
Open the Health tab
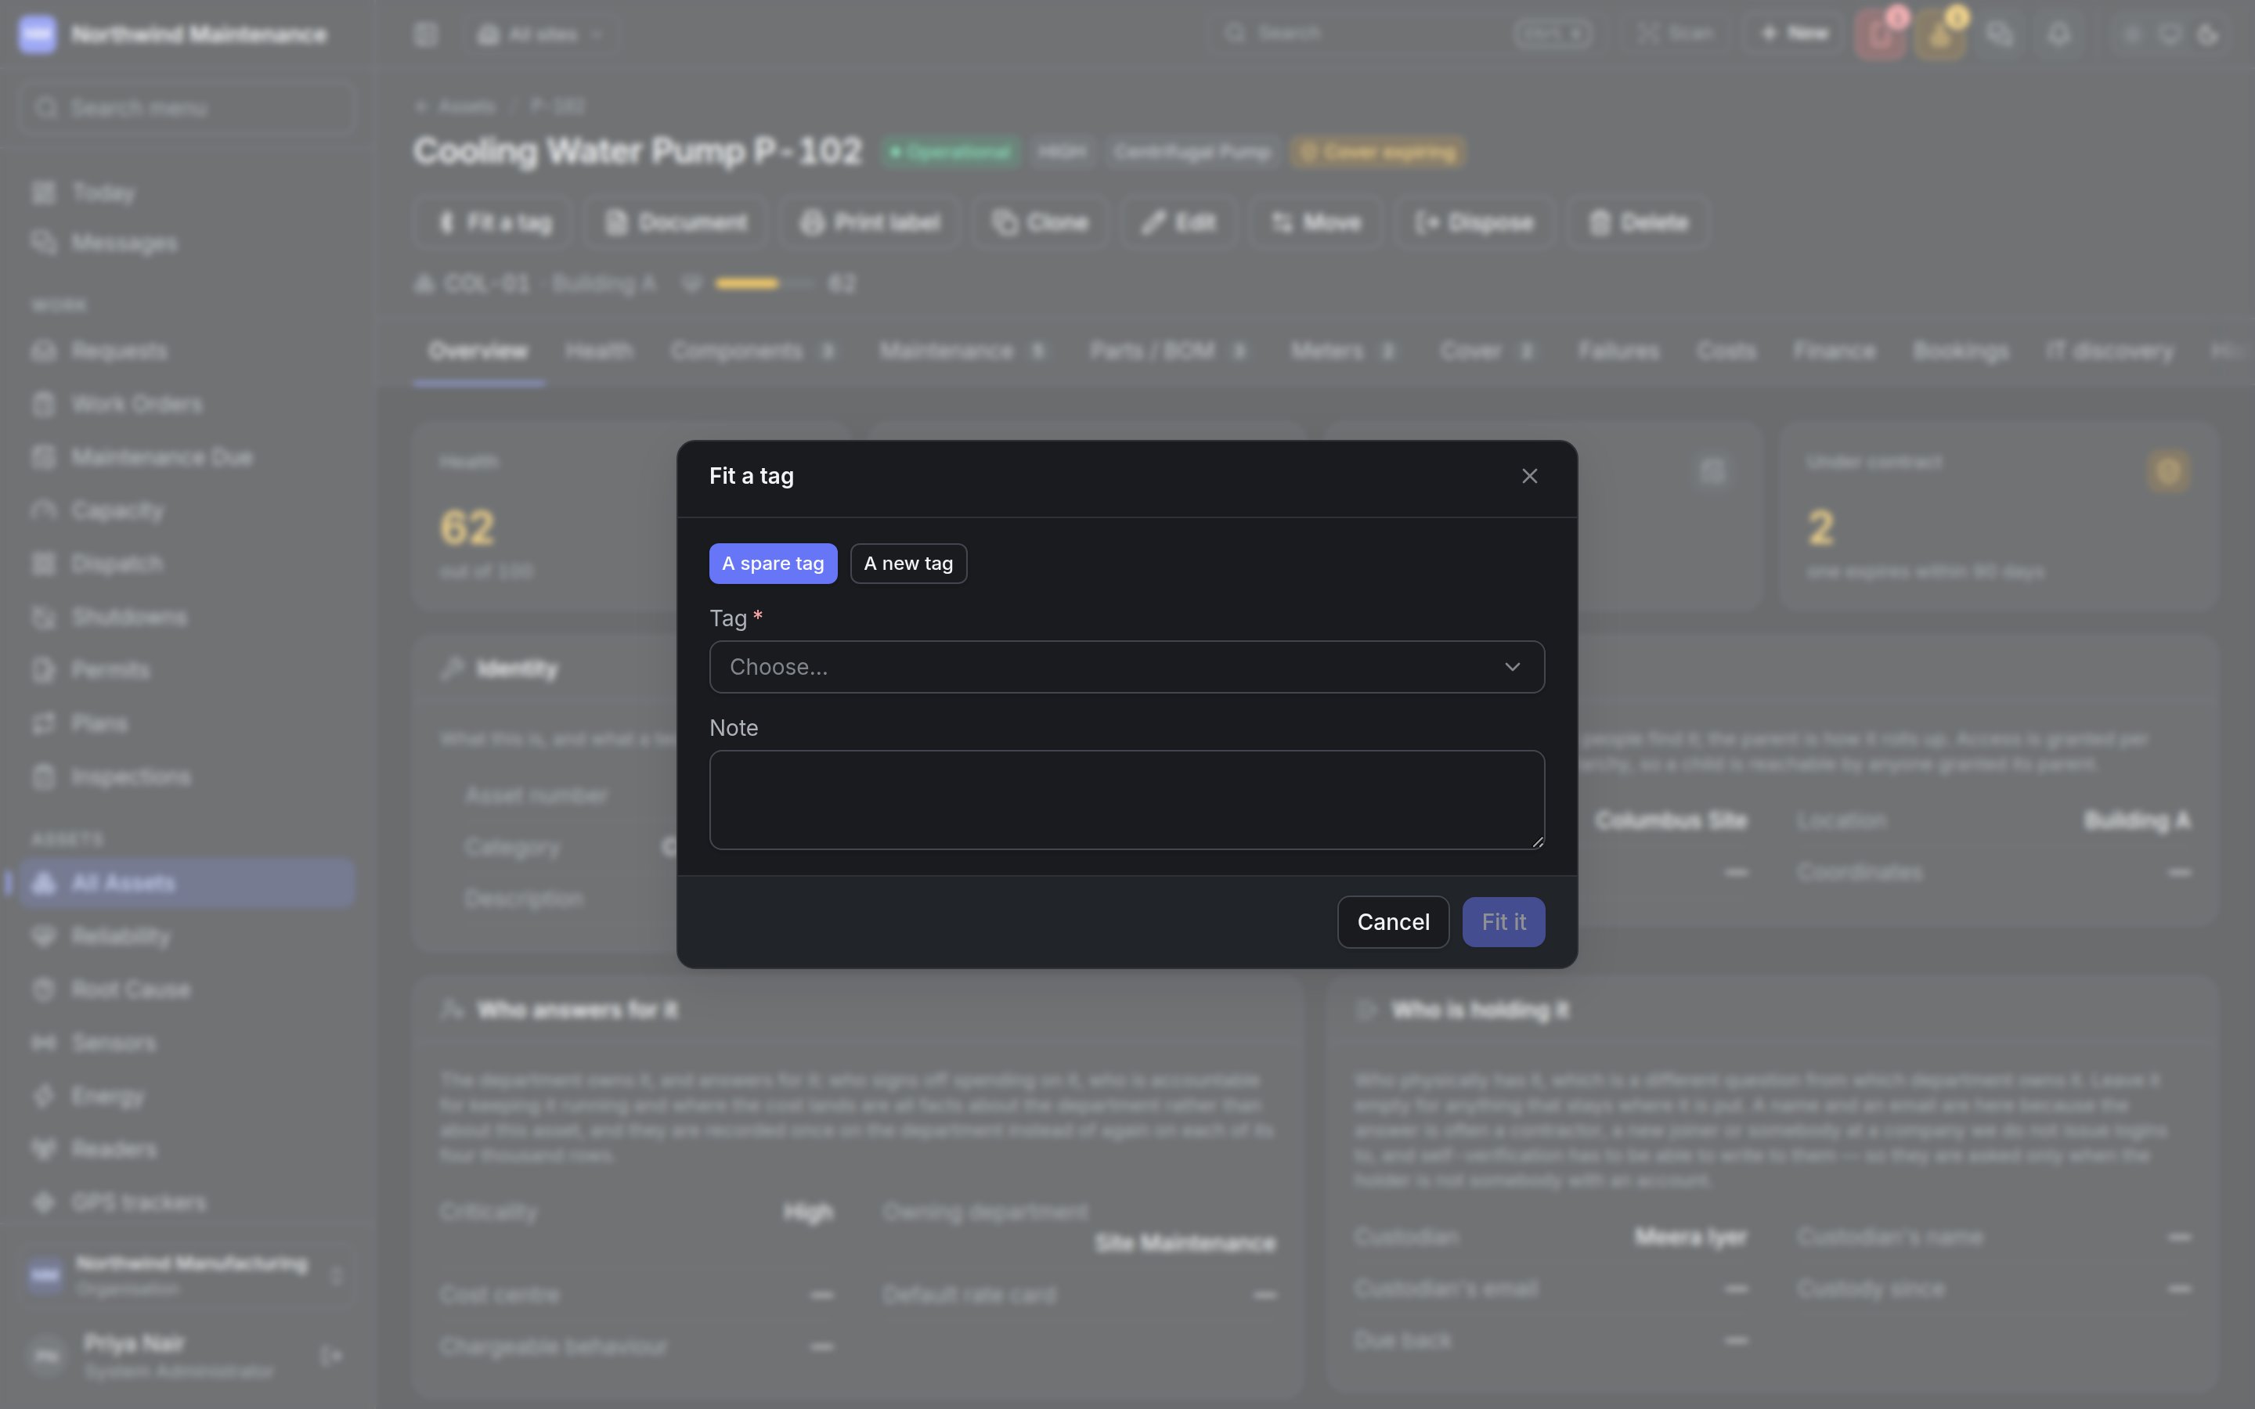tap(599, 351)
